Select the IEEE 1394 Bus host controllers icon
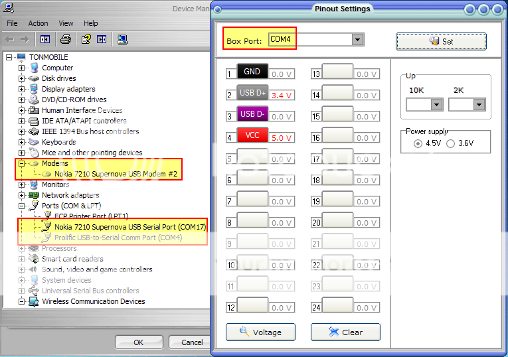 click(34, 131)
